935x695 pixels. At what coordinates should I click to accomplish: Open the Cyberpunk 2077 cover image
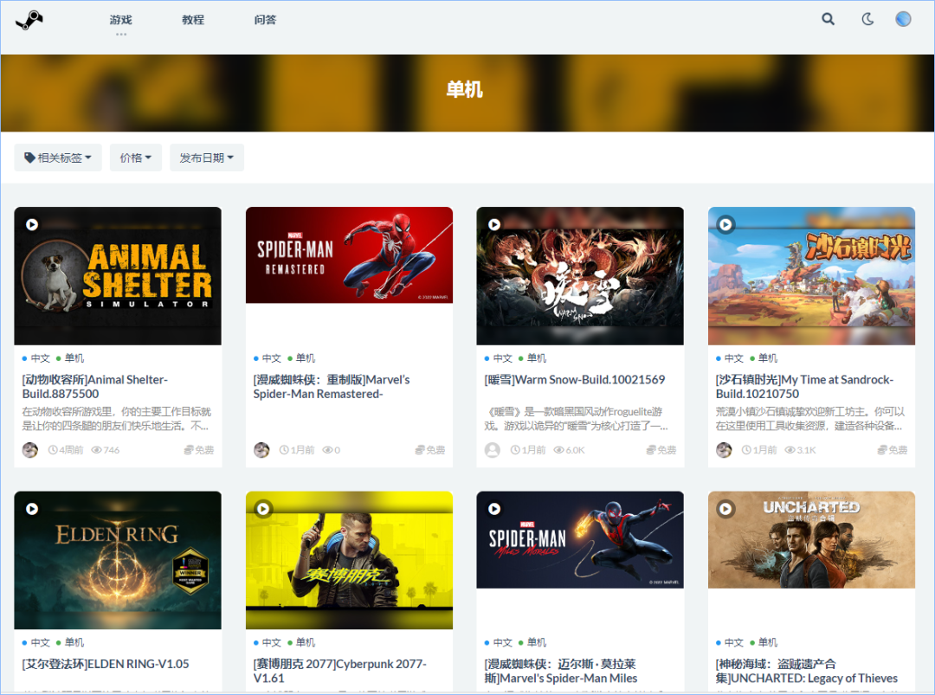pyautogui.click(x=349, y=560)
